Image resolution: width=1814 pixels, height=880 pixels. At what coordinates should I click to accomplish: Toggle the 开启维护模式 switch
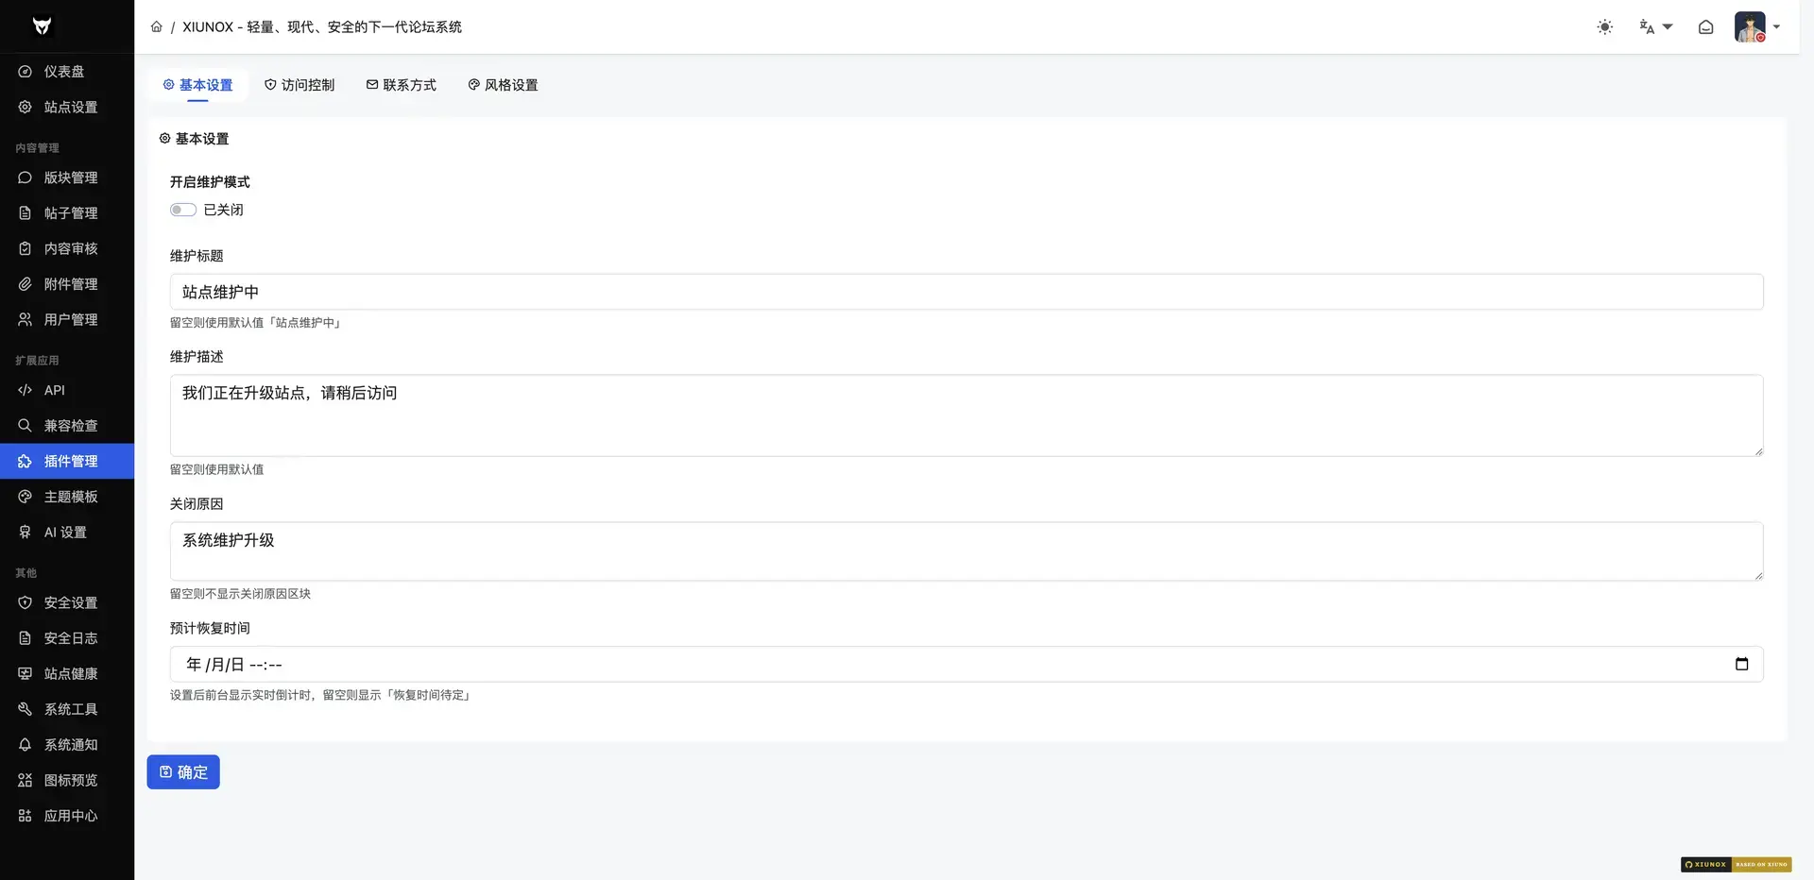click(182, 210)
